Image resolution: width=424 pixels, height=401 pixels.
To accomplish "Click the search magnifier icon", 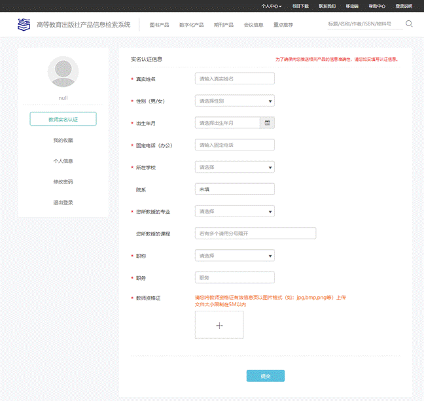I will [x=409, y=24].
